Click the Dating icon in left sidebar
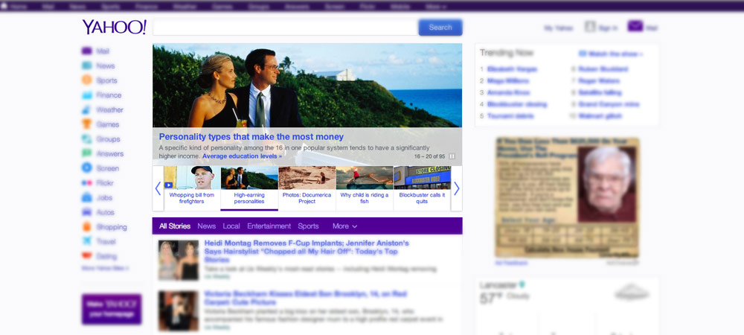744x335 pixels. [87, 256]
